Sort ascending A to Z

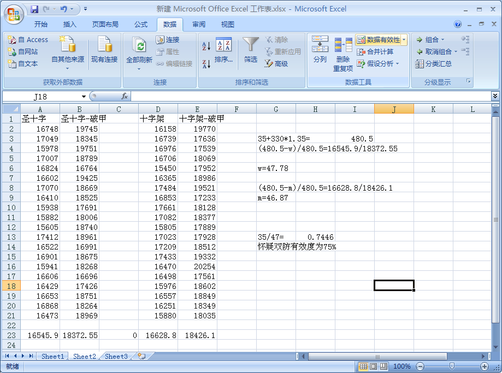(206, 46)
